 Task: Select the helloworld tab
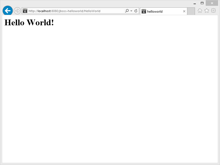point(163,11)
